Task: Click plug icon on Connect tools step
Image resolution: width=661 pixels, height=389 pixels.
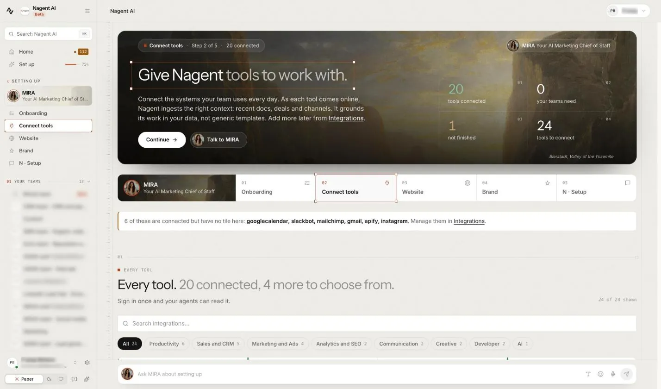Action: pyautogui.click(x=387, y=183)
